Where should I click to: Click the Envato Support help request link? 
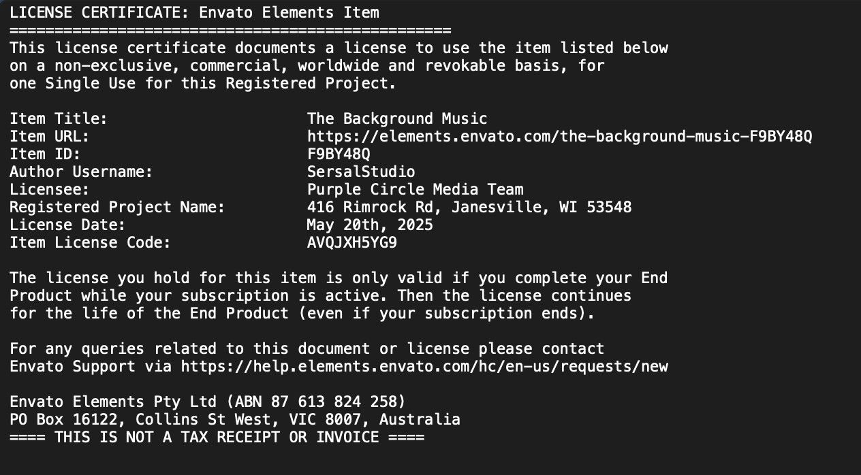pyautogui.click(x=424, y=366)
